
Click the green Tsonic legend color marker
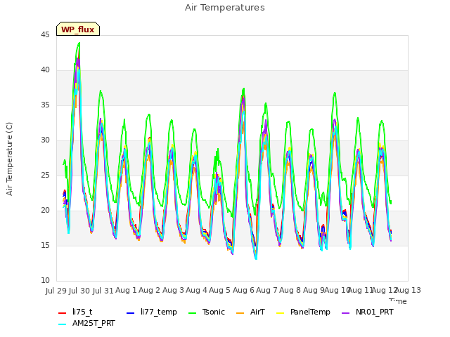(x=192, y=313)
